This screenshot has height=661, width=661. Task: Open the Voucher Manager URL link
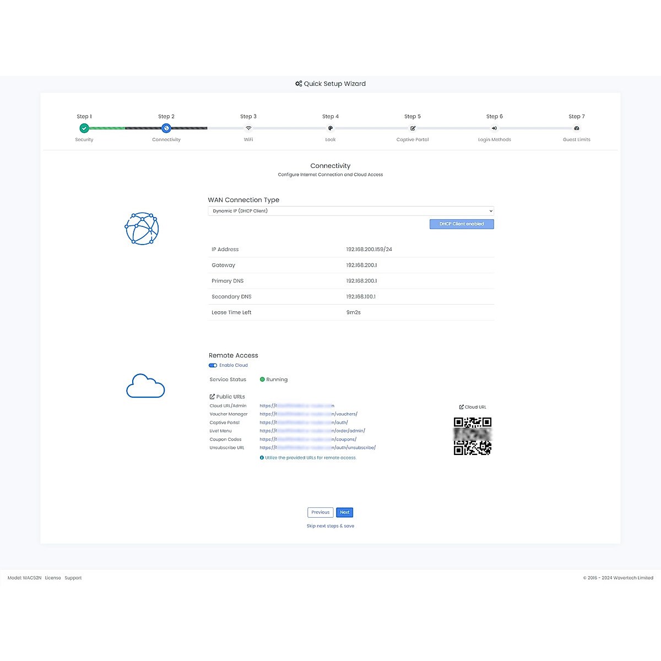(308, 414)
